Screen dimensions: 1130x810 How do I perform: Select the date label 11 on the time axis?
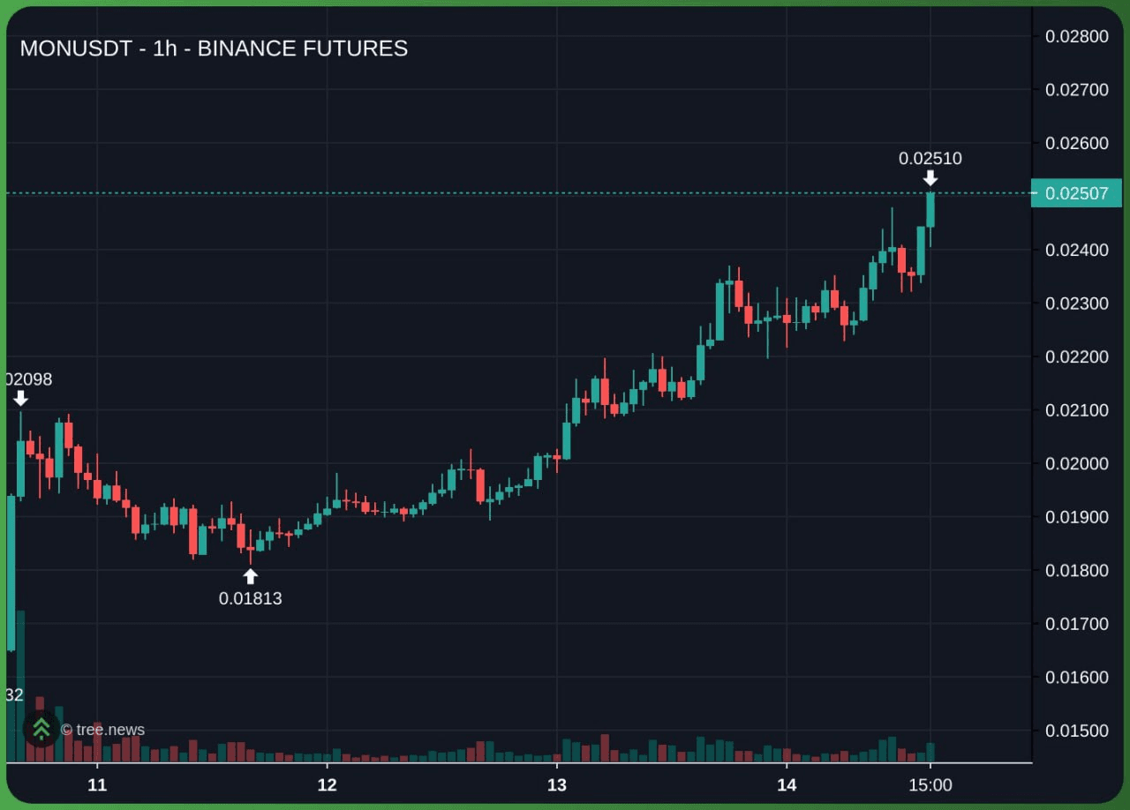(x=97, y=785)
